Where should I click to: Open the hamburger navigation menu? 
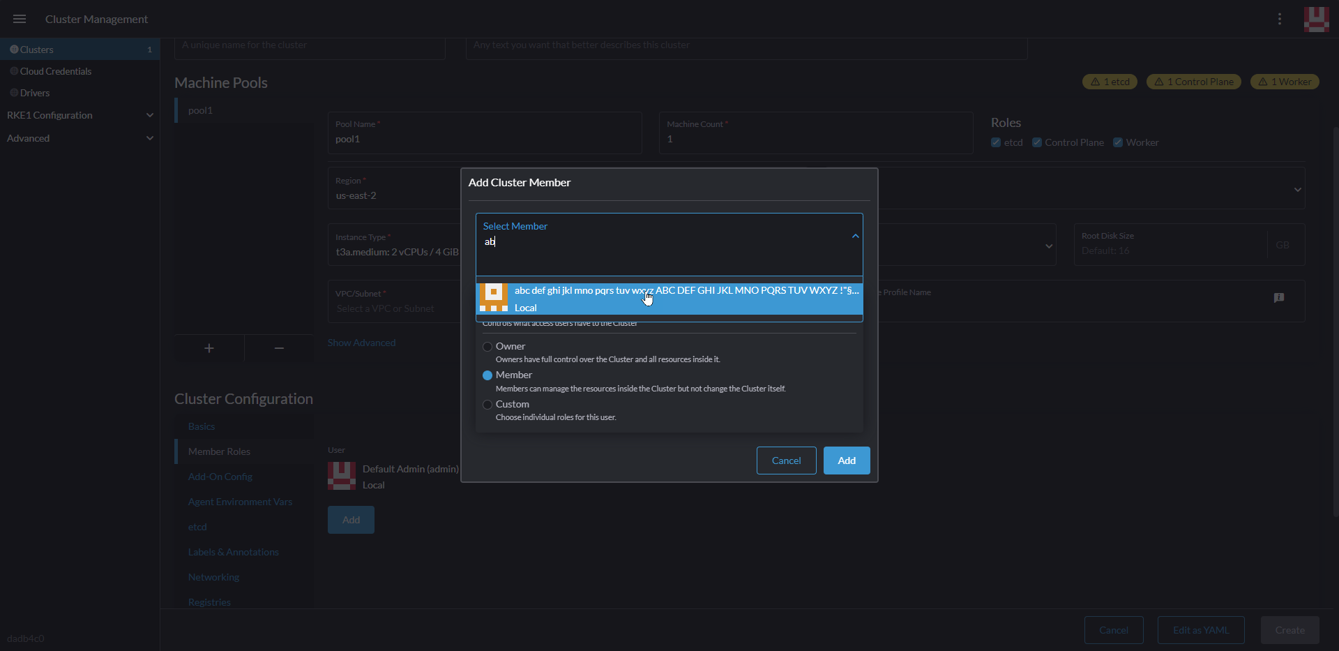[x=19, y=19]
